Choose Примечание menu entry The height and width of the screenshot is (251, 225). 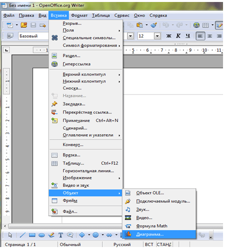pyautogui.click(x=86, y=121)
